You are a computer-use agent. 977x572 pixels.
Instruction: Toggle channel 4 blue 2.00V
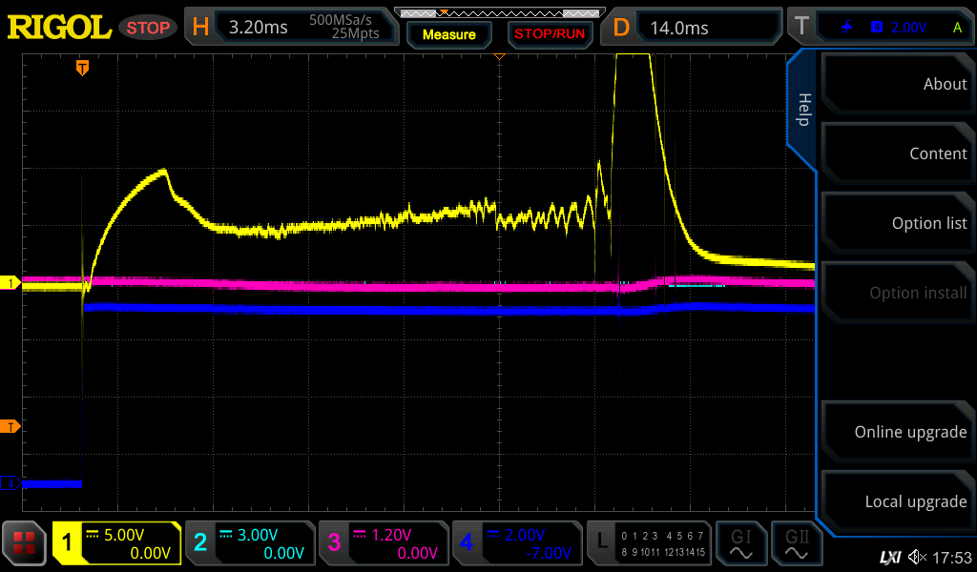(x=516, y=543)
